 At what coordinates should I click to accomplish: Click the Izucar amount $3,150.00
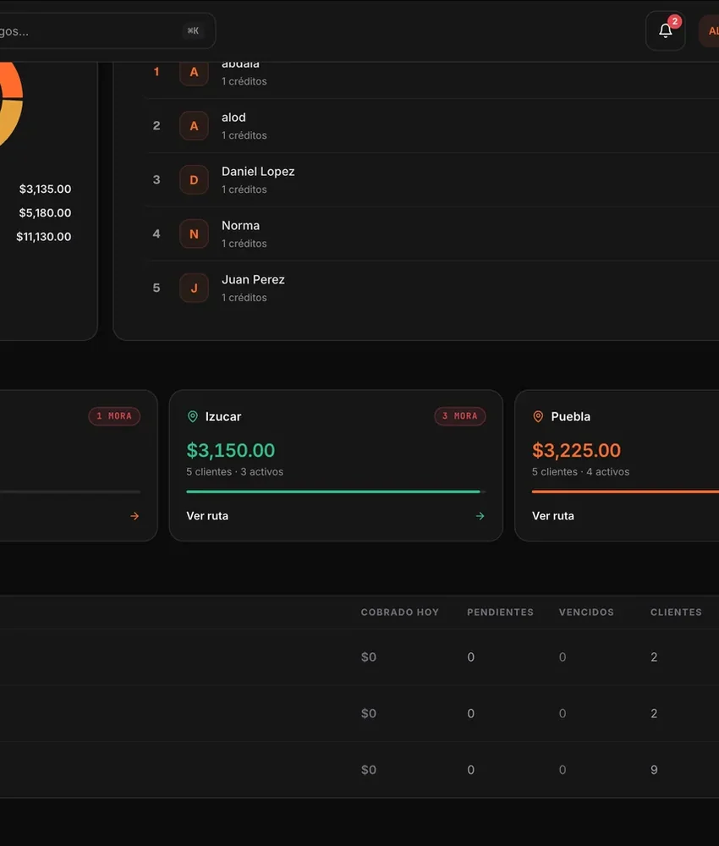pos(231,450)
